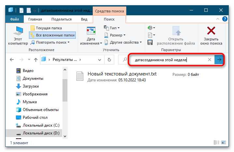
Task: Select This PC search location
Action: click(x=18, y=35)
